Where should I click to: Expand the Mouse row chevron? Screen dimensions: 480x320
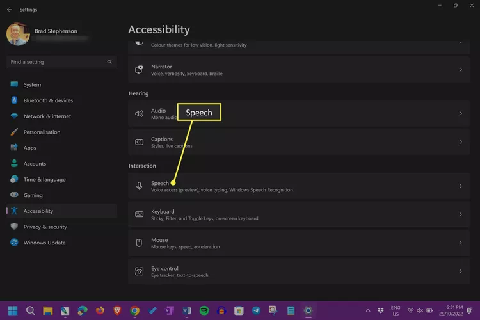click(460, 243)
